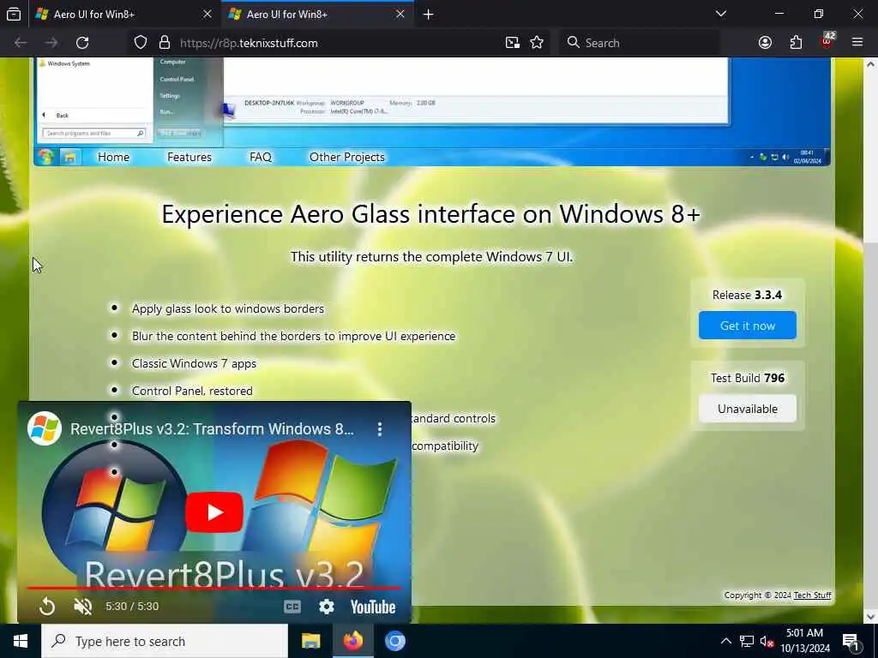Switch to first Aero UI for Win8+ tab
The height and width of the screenshot is (658, 878).
(123, 14)
